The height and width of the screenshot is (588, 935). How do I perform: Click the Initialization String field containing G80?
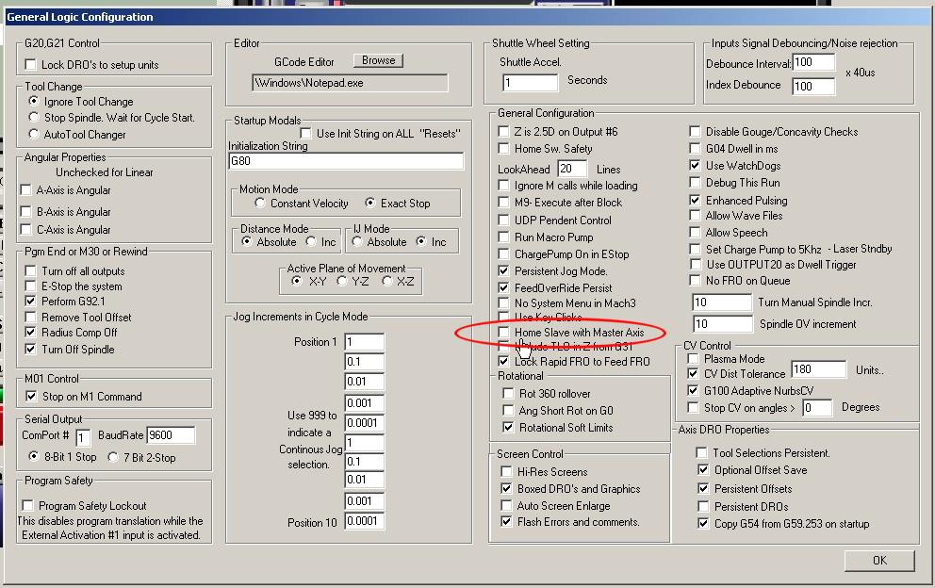346,162
